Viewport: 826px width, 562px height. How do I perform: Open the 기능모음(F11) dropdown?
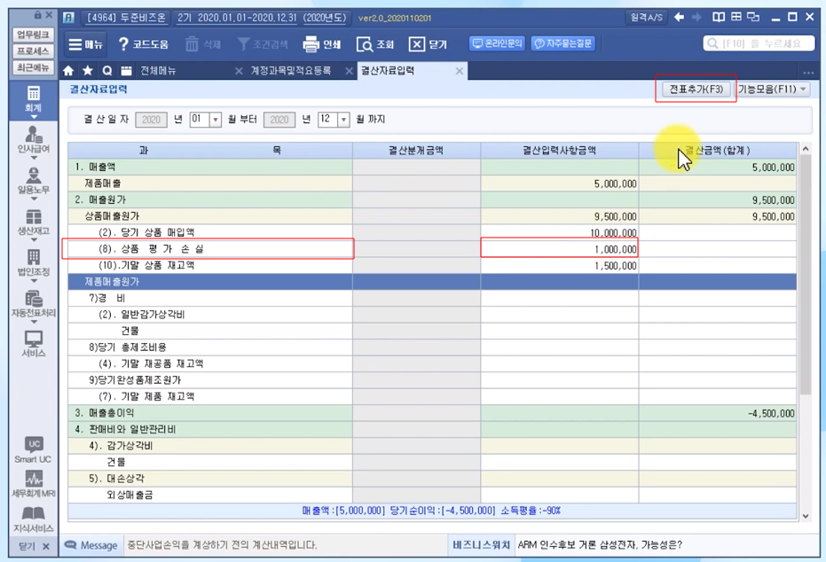click(x=774, y=90)
